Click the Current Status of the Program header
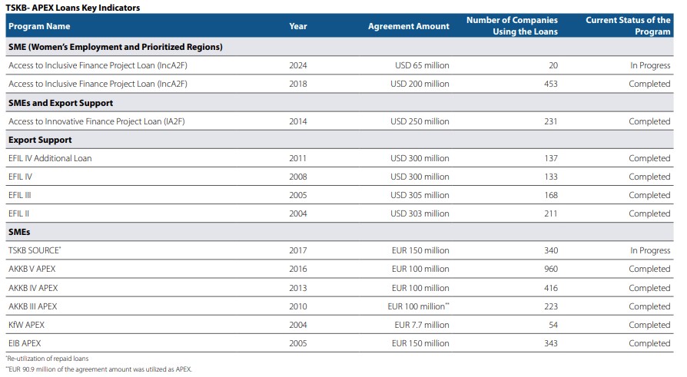687x377 pixels. (x=628, y=26)
